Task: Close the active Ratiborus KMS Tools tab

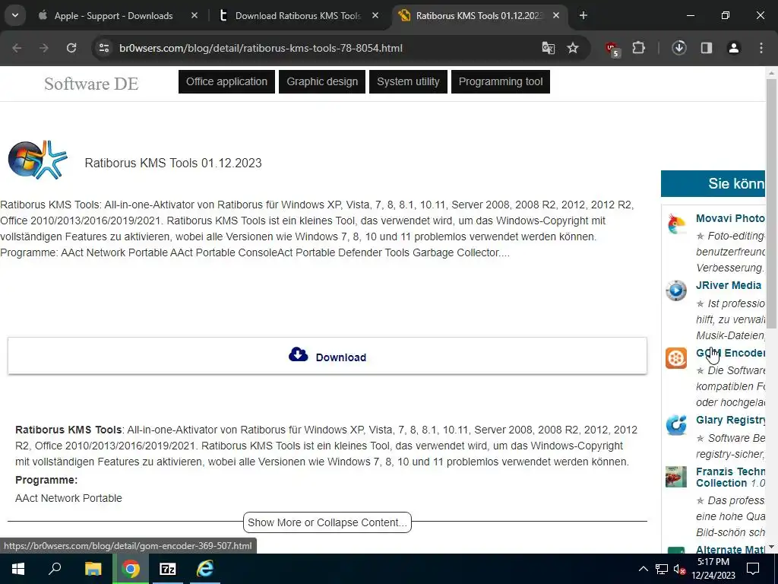Action: [x=556, y=15]
